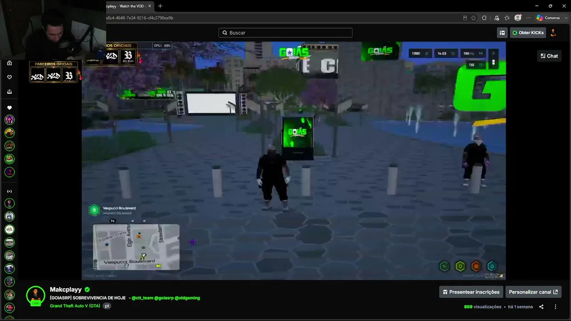Open the media music note toolbar icon

coord(497,18)
